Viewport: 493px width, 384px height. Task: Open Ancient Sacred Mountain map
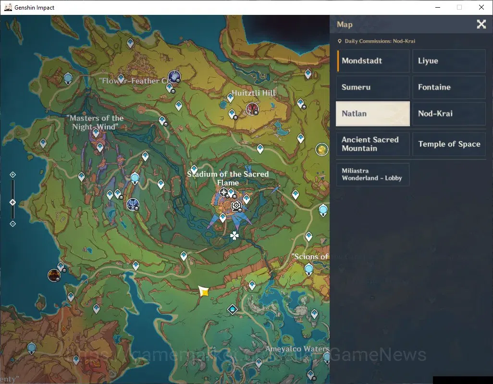pos(373,144)
